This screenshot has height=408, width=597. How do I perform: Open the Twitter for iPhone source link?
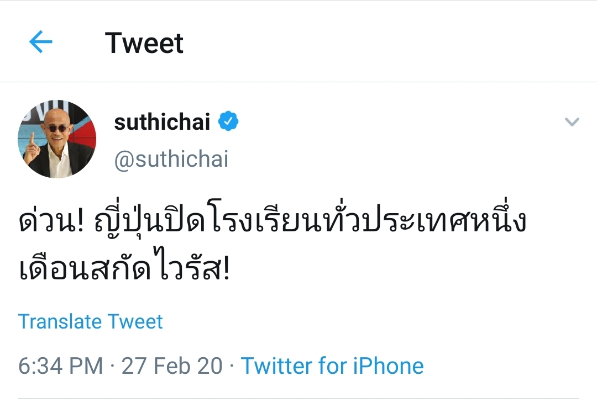click(332, 365)
